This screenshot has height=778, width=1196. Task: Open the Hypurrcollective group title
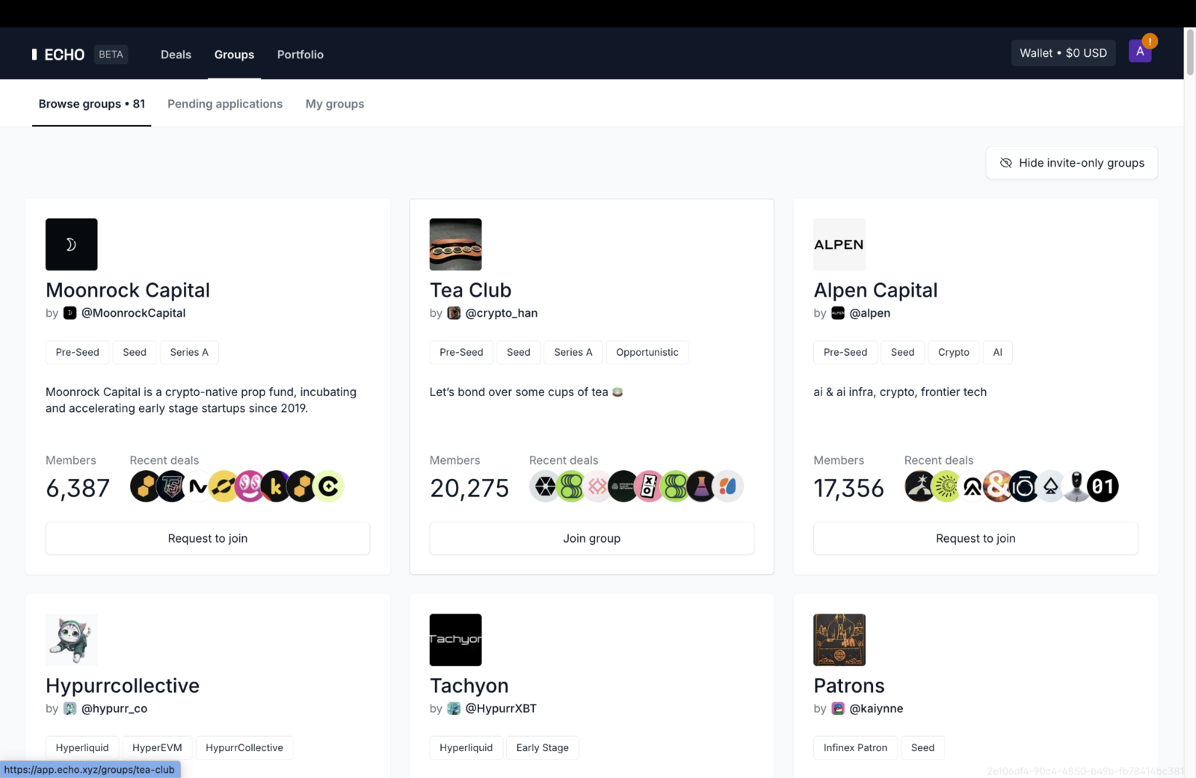[123, 685]
